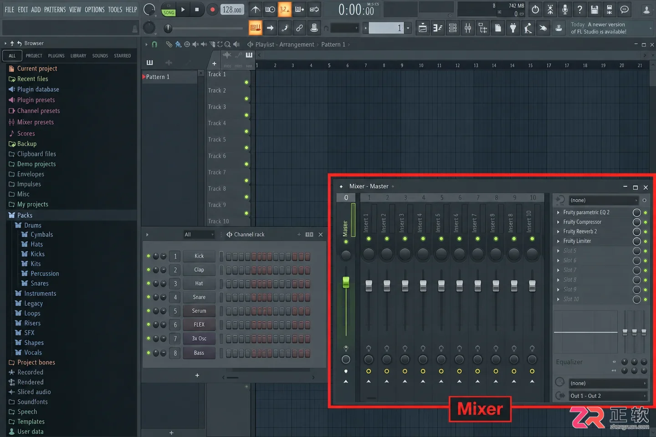
Task: Click the Kick channel button
Action: [x=199, y=256]
